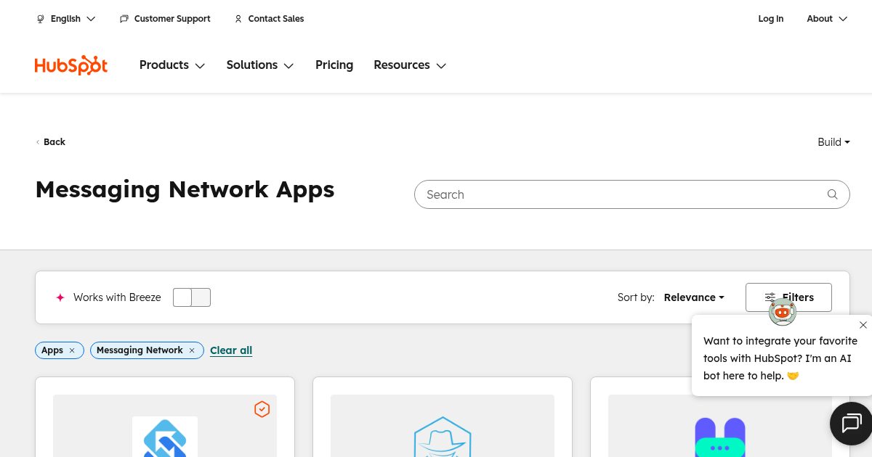Open the Resources menu

pos(410,65)
